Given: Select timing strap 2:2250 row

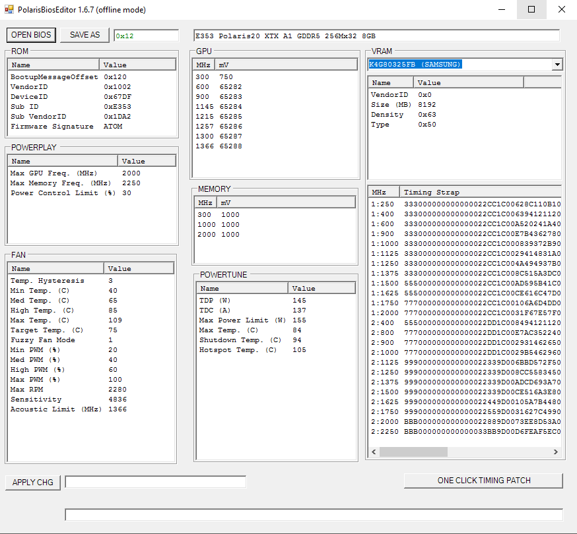Looking at the screenshot, I should [x=465, y=432].
